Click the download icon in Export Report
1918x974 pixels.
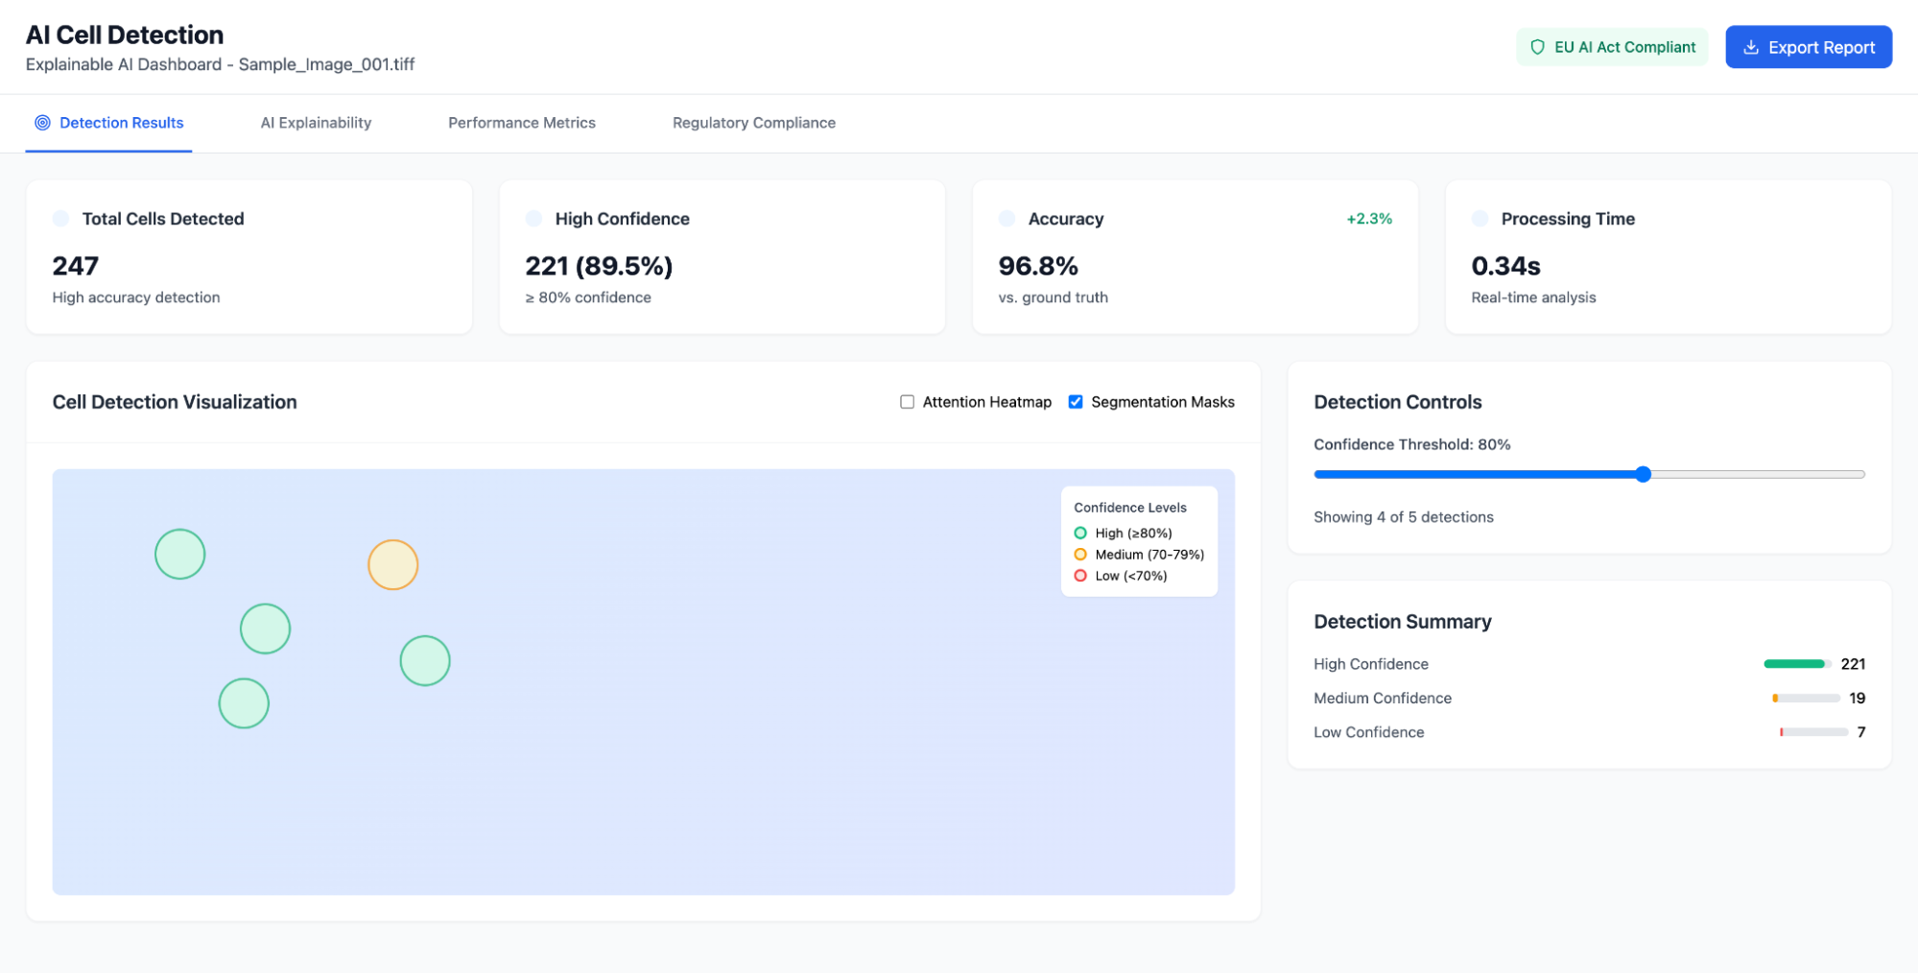point(1750,47)
